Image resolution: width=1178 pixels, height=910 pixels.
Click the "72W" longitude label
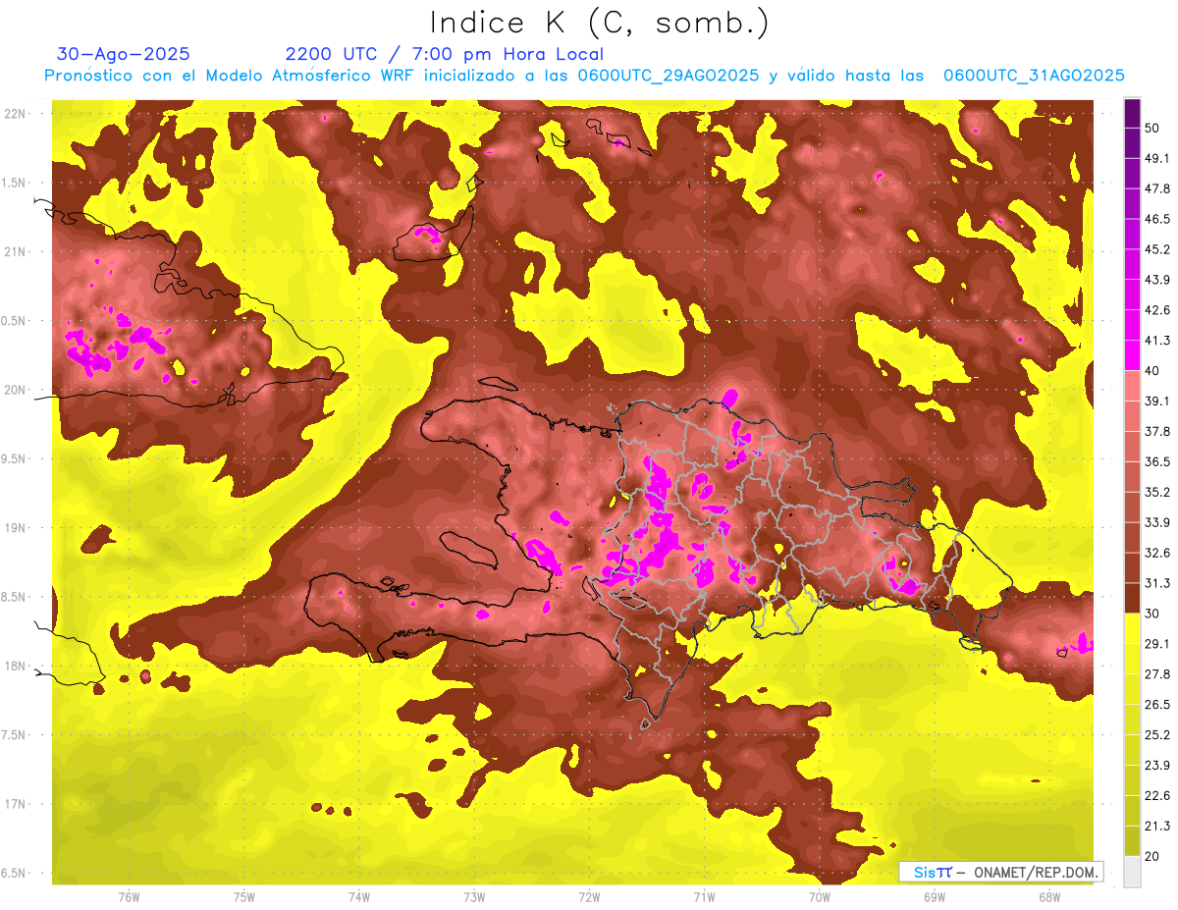589,897
